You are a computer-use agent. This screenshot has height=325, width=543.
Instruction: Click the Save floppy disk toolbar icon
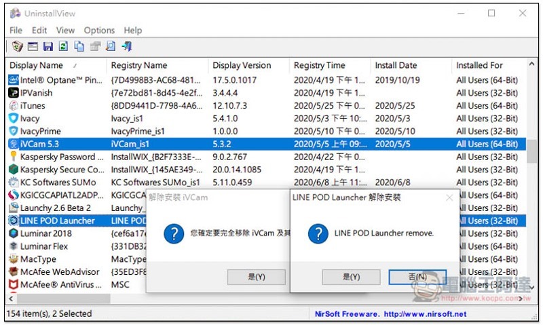click(48, 47)
